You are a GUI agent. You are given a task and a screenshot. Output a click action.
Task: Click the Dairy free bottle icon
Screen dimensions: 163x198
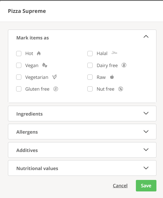pyautogui.click(x=124, y=65)
